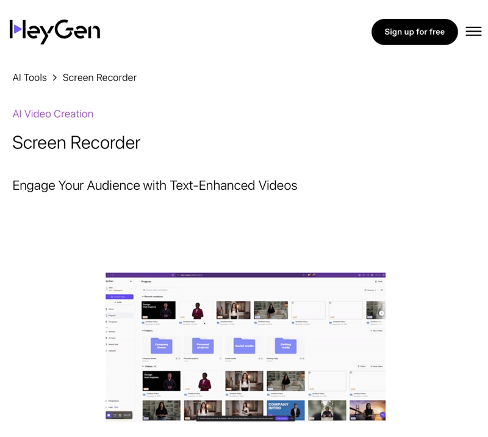The height and width of the screenshot is (437, 488).
Task: Click the purple AI Video Creation label
Action: tap(53, 114)
